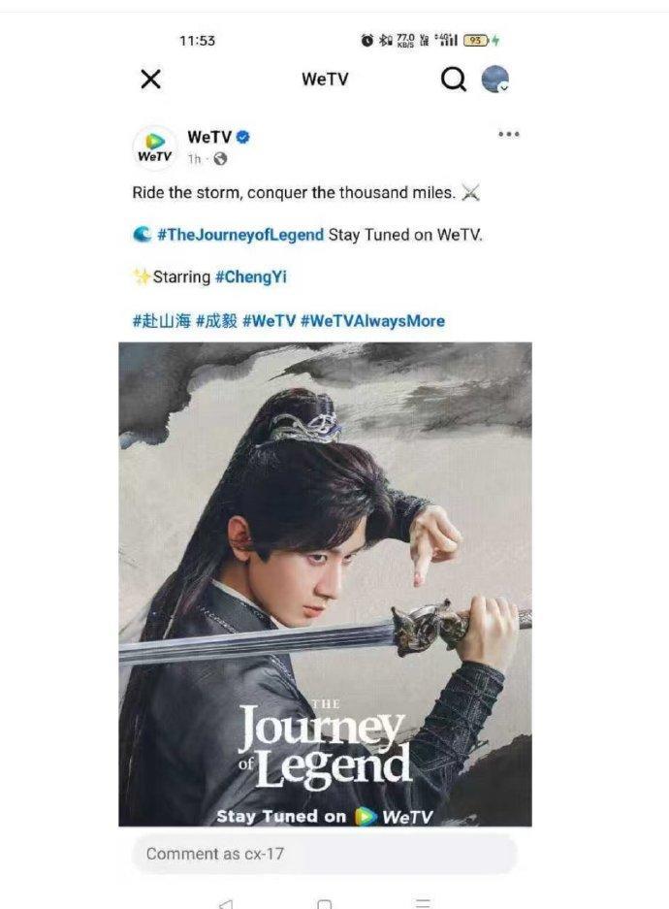Open the #ChengYi hashtag
Image resolution: width=669 pixels, height=909 pixels.
click(x=251, y=277)
